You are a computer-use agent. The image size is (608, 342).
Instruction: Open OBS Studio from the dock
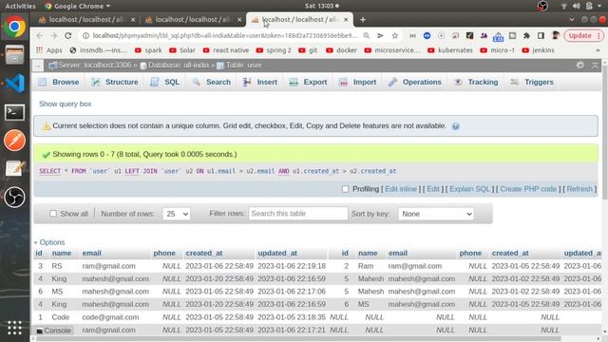15,197
